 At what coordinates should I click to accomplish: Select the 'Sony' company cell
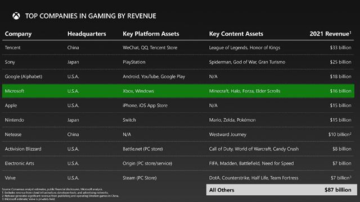pyautogui.click(x=10, y=62)
